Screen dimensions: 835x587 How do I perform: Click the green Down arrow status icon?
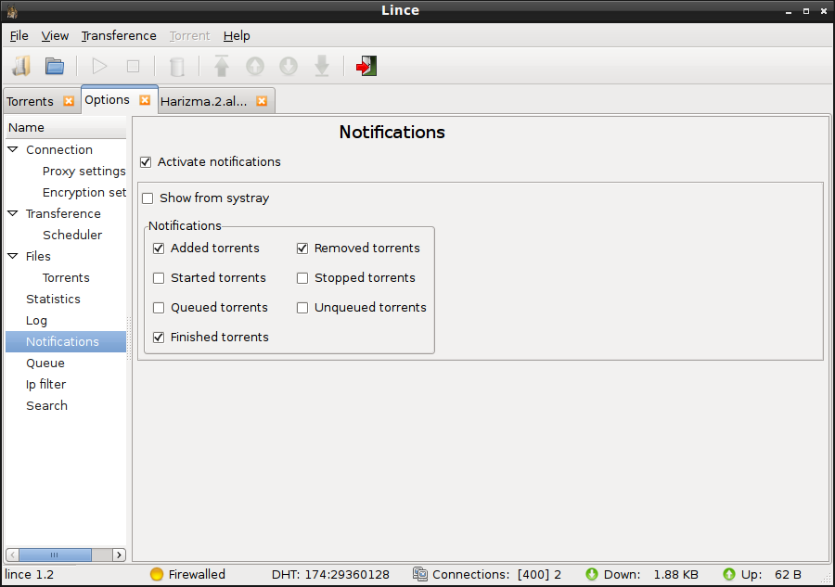(592, 574)
